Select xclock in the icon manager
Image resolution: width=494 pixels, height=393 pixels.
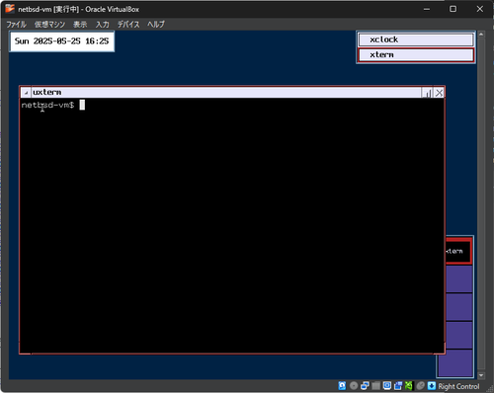pyautogui.click(x=416, y=39)
